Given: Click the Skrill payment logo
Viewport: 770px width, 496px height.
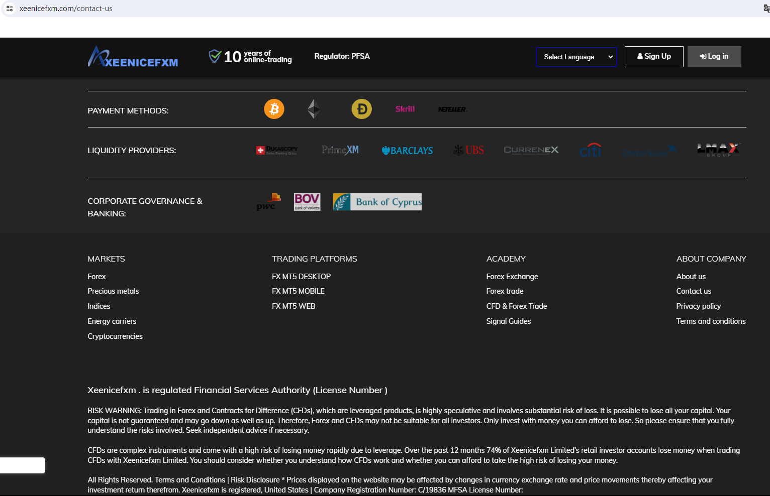Looking at the screenshot, I should click(x=405, y=109).
